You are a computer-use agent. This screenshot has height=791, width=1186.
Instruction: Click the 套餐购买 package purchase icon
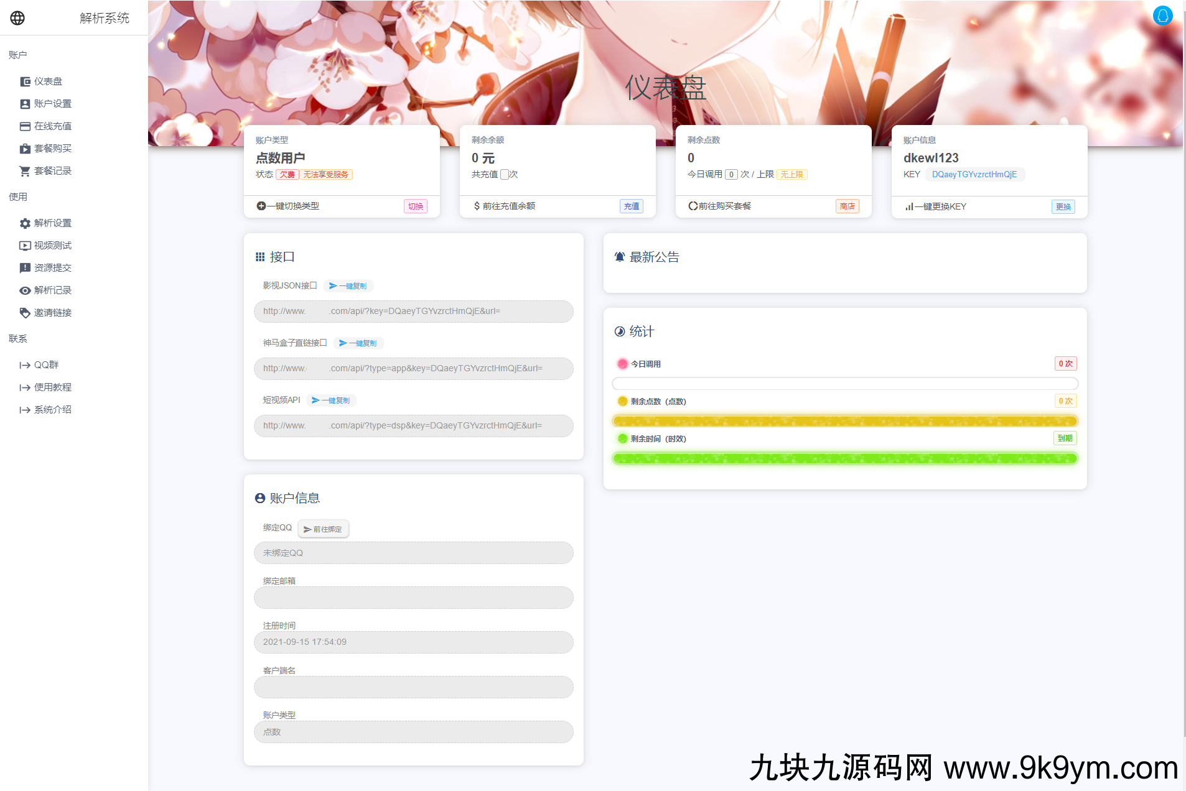(25, 148)
